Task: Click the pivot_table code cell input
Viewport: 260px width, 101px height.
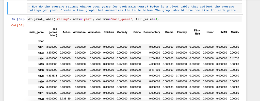Action: click(134, 19)
